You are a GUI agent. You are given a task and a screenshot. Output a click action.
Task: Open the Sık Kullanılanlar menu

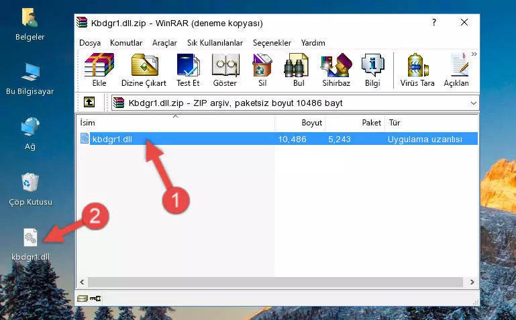pyautogui.click(x=215, y=43)
